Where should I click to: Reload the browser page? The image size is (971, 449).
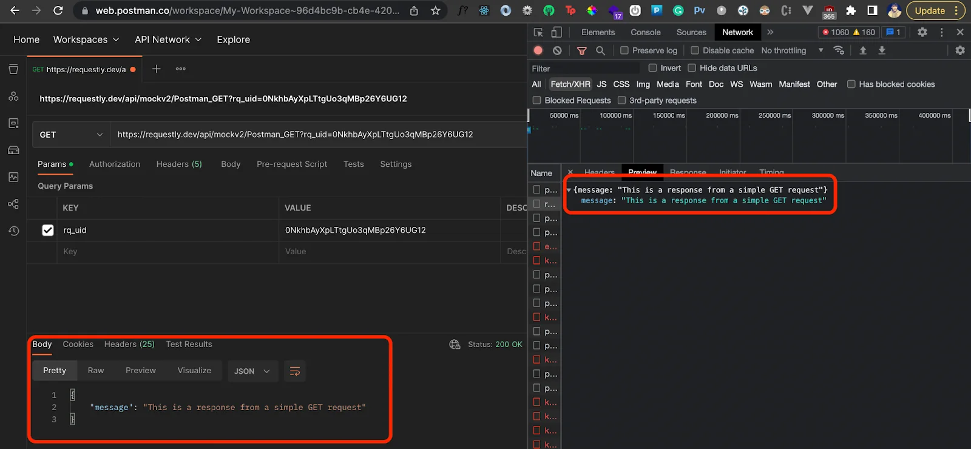[58, 10]
